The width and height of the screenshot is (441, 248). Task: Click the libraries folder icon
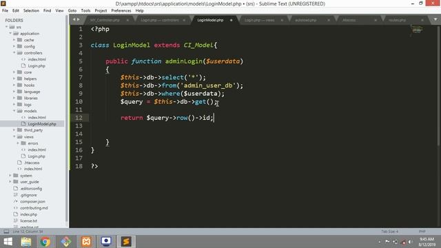(x=19, y=98)
